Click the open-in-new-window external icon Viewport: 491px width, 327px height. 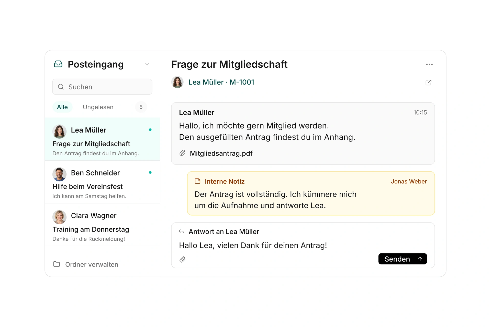[x=428, y=83]
